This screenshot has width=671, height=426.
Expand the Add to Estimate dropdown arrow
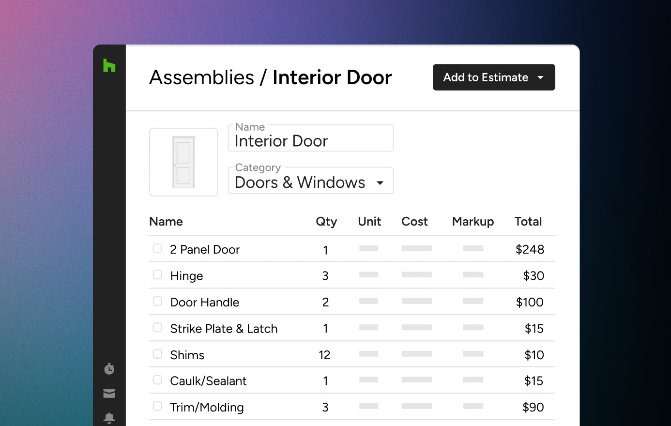[x=541, y=77]
